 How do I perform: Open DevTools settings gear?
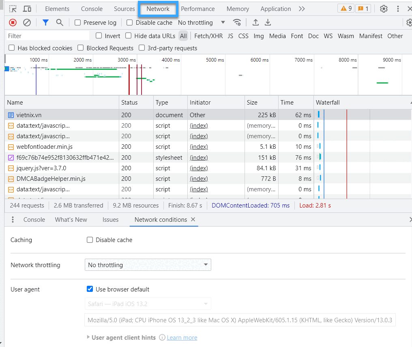coord(384,9)
